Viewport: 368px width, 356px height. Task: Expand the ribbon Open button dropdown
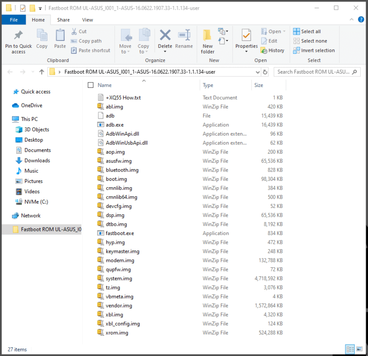coord(284,32)
